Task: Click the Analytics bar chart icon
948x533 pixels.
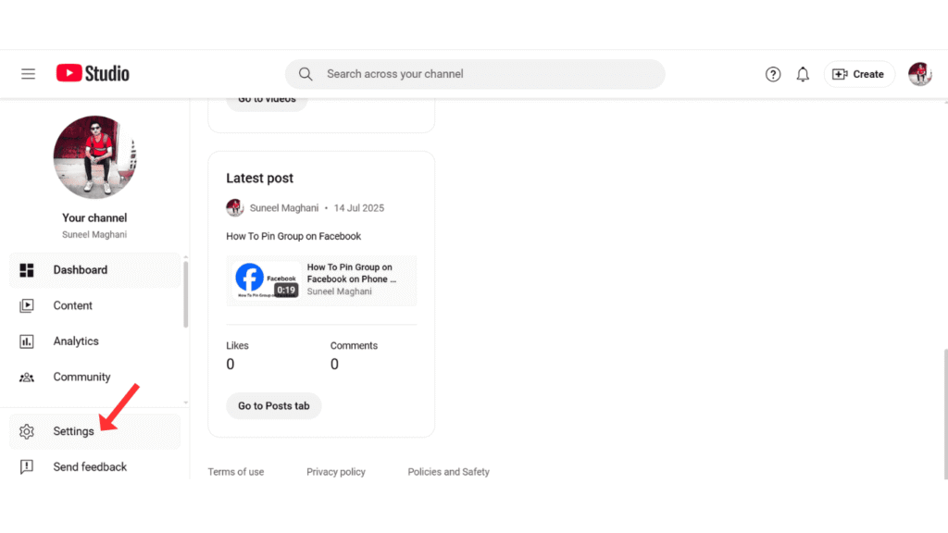Action: click(x=27, y=341)
